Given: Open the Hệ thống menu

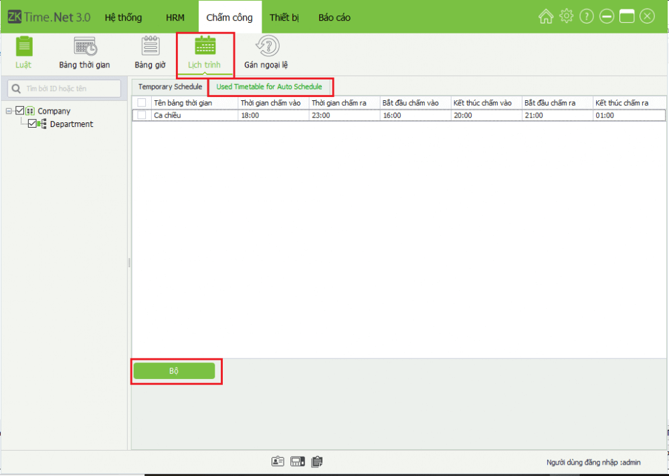Looking at the screenshot, I should tap(123, 17).
